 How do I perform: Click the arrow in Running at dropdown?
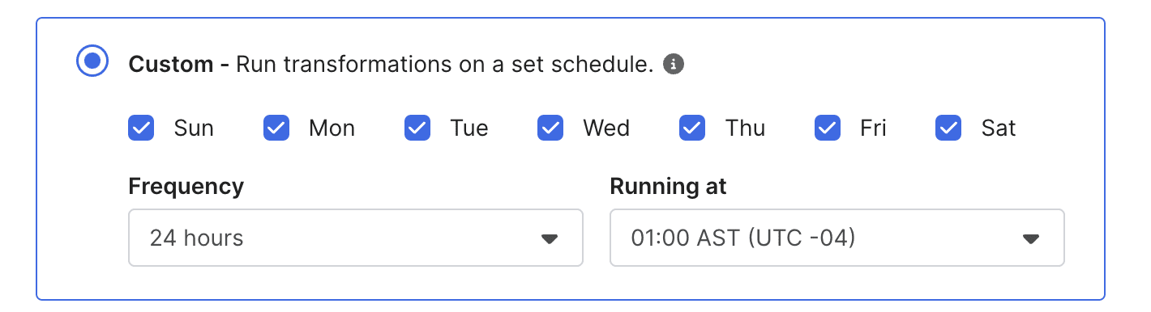[x=1031, y=238]
